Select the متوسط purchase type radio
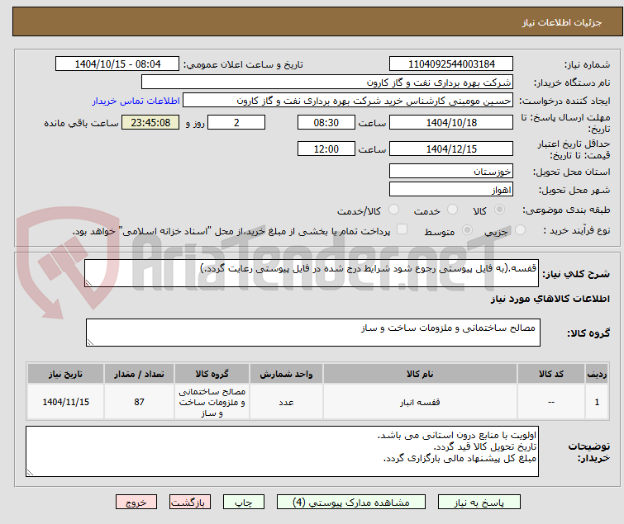The height and width of the screenshot is (524, 624). coord(467,230)
